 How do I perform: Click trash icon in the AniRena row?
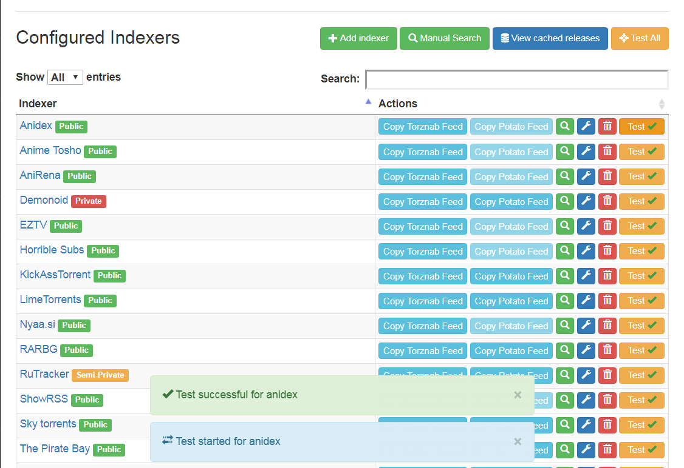[607, 176]
